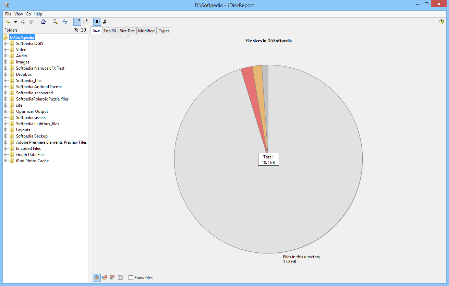This screenshot has height=286, width=449.
Task: Toggle the # show file count button
Action: pyautogui.click(x=105, y=22)
